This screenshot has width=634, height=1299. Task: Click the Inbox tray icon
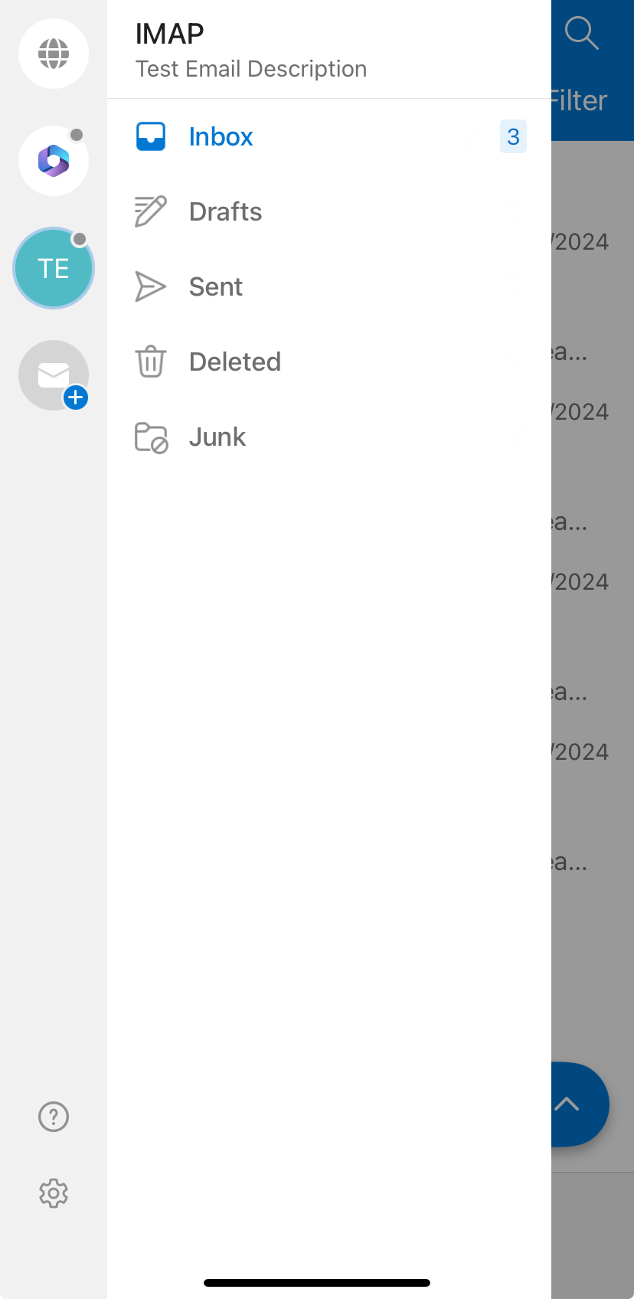[151, 136]
